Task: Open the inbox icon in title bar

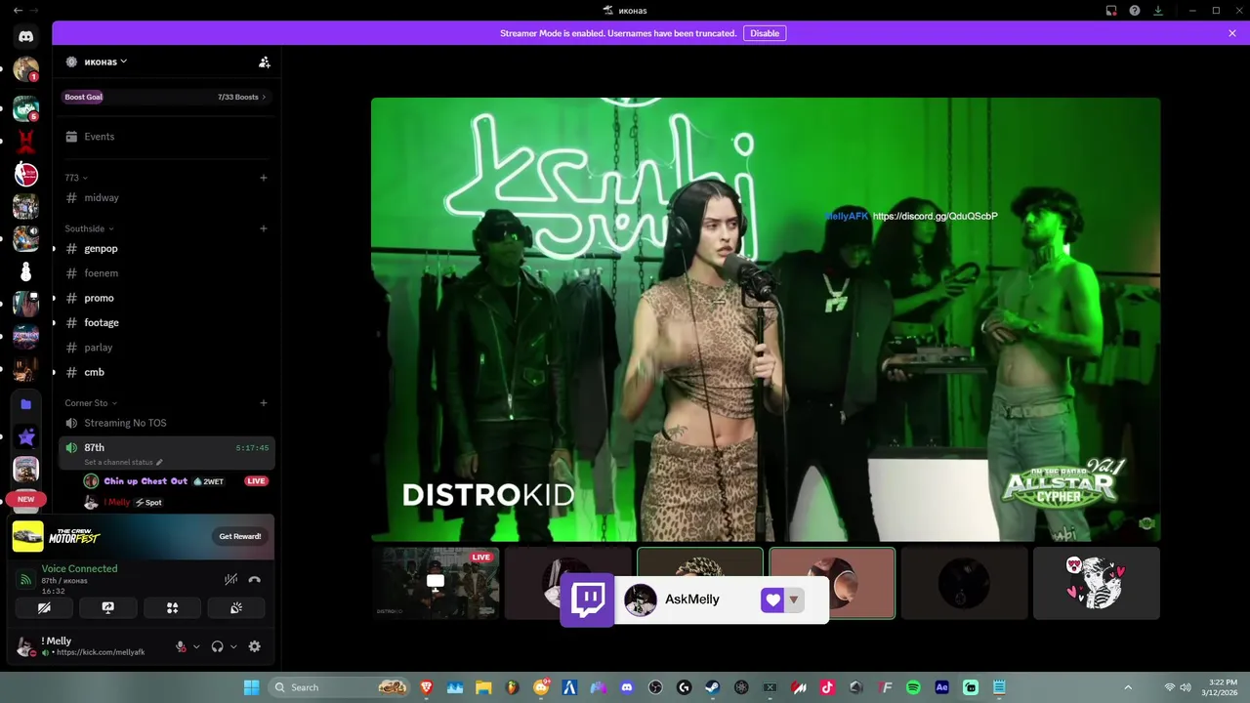Action: [1111, 11]
